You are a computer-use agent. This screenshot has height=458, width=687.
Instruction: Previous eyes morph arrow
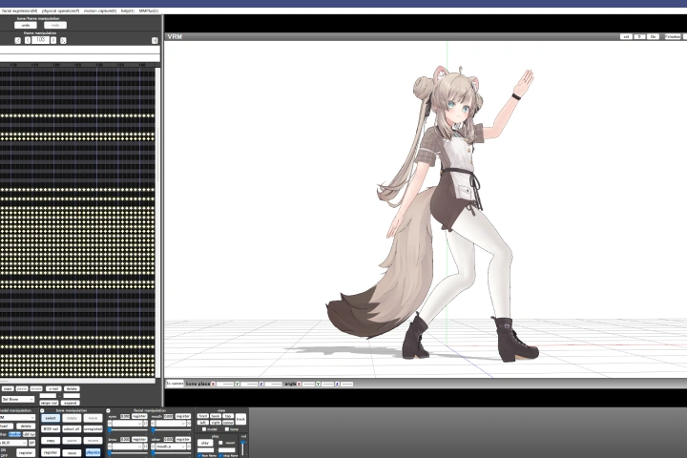(110, 424)
